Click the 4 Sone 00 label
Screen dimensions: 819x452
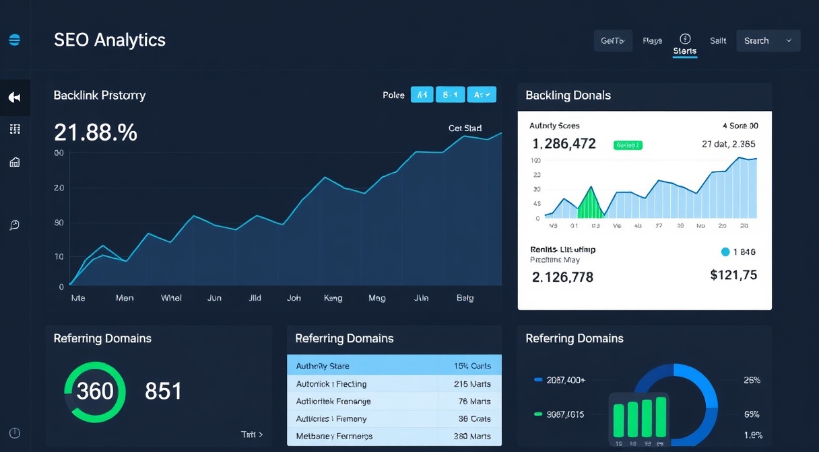point(740,126)
